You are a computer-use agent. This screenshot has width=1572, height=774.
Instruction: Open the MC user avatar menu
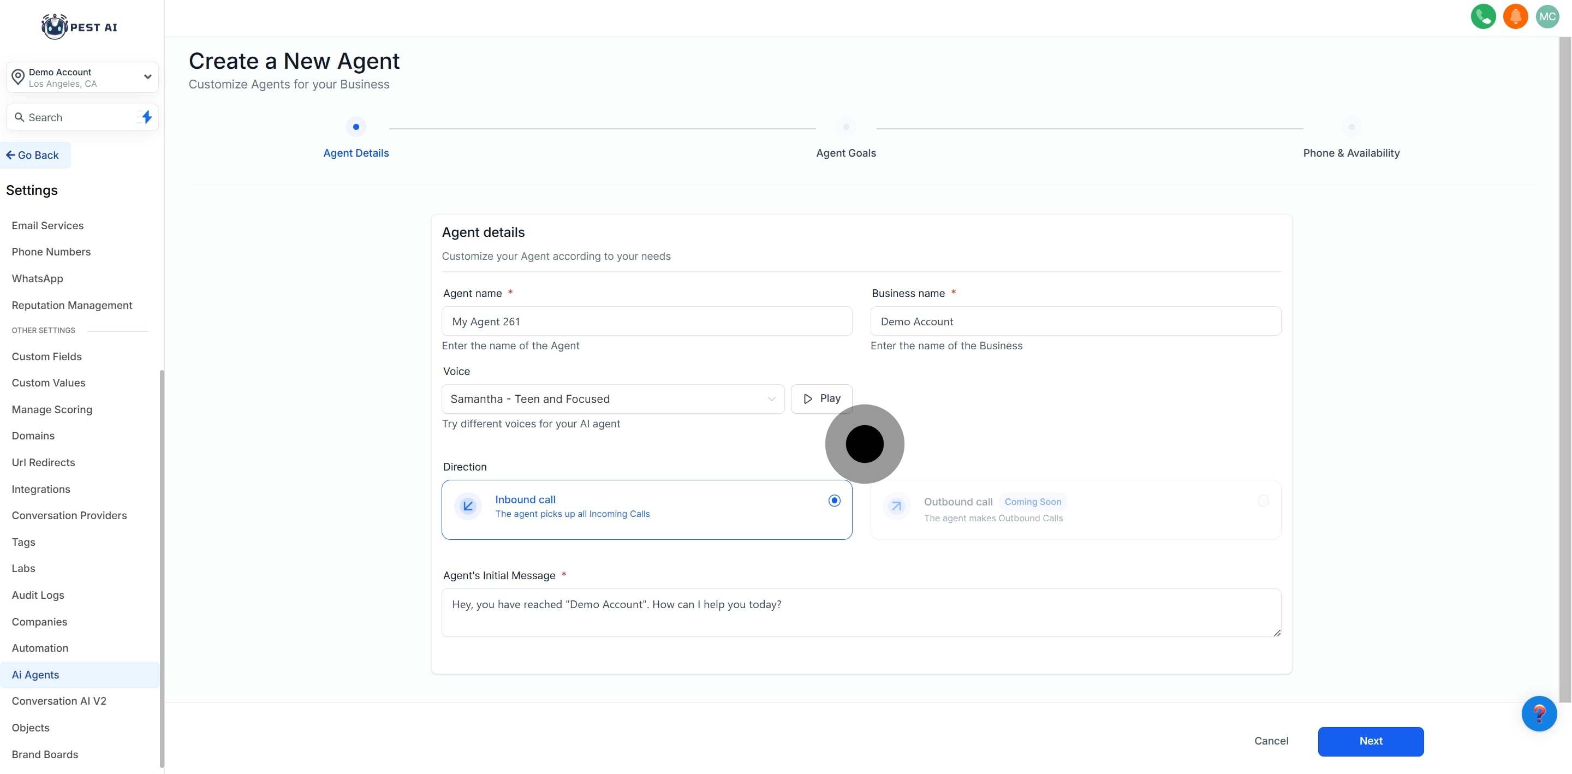(x=1547, y=16)
